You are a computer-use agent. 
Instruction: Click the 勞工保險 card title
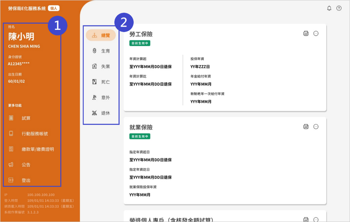(x=141, y=34)
